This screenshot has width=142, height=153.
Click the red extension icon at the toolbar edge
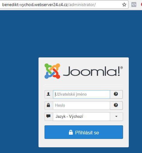[x=141, y=5]
